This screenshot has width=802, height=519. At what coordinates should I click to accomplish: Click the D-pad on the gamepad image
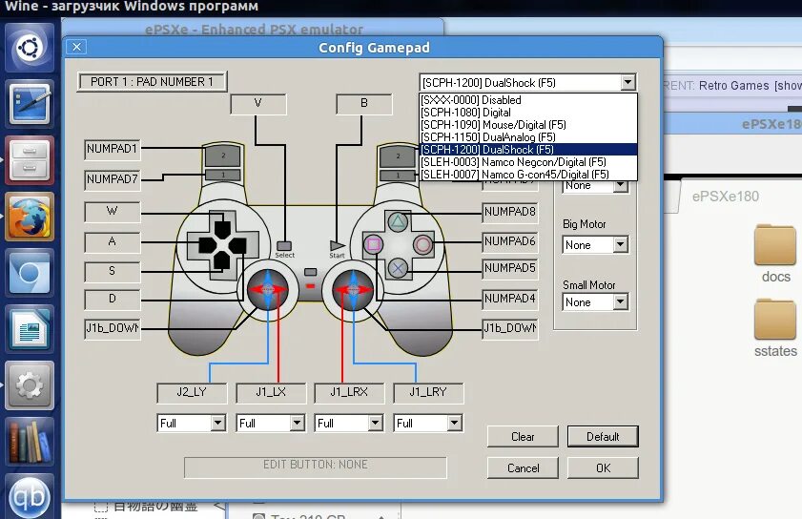point(222,246)
